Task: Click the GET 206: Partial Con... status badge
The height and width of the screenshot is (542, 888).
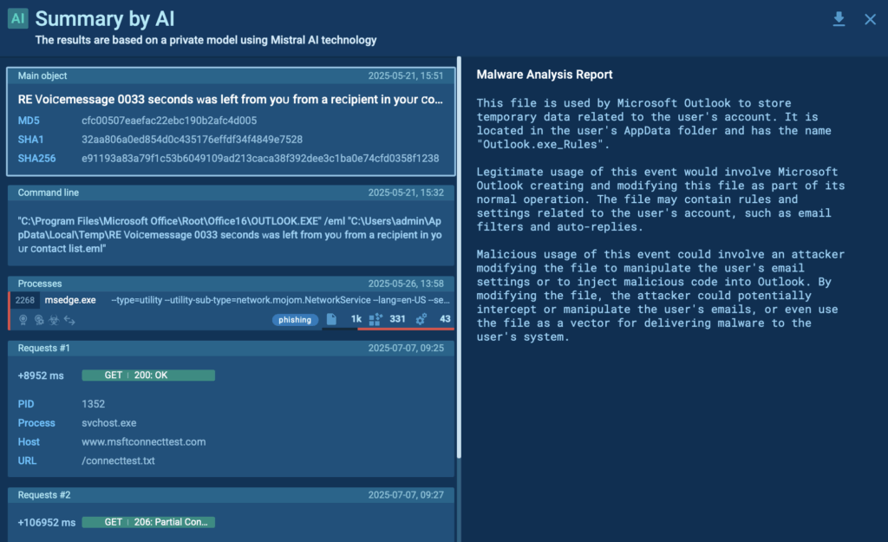Action: [148, 522]
